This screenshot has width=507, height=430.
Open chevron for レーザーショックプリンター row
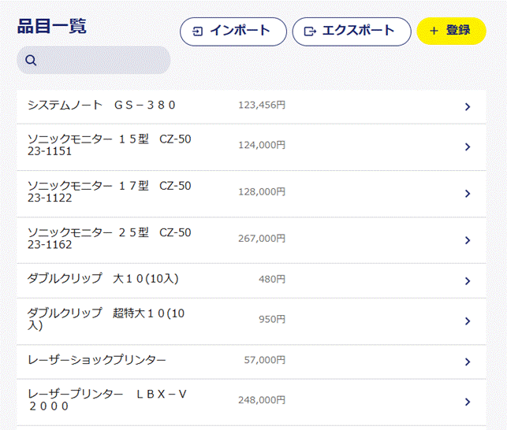point(468,361)
